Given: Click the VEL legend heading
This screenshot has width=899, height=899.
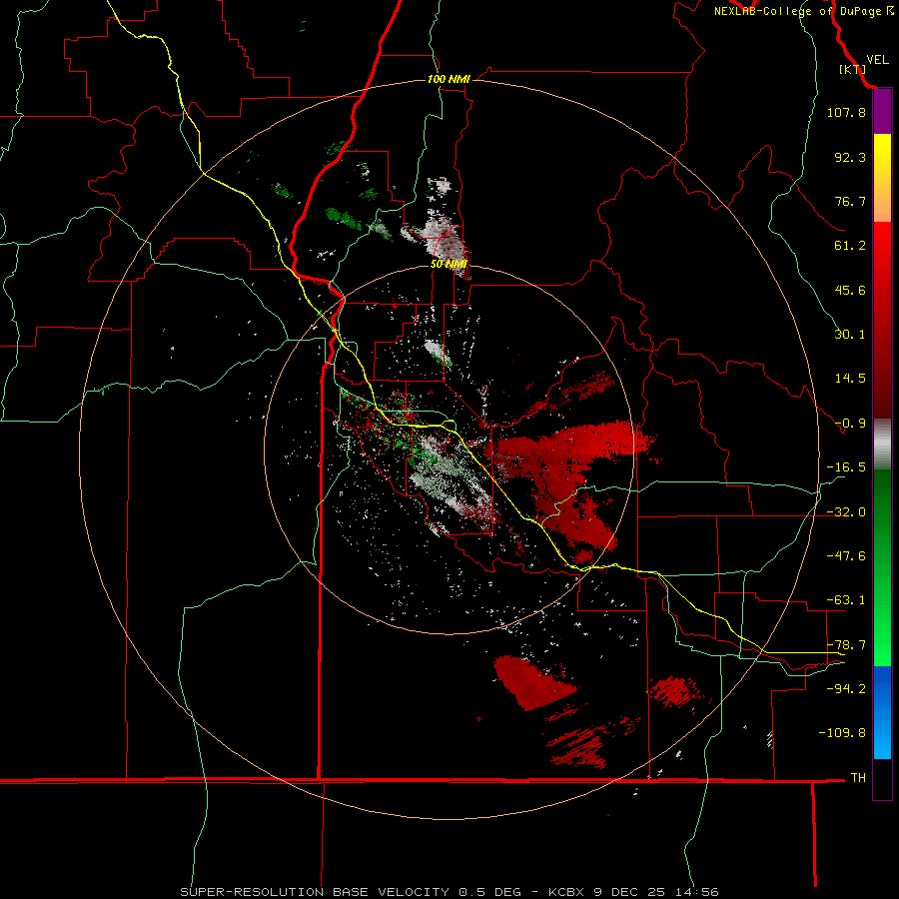Looking at the screenshot, I should (877, 60).
